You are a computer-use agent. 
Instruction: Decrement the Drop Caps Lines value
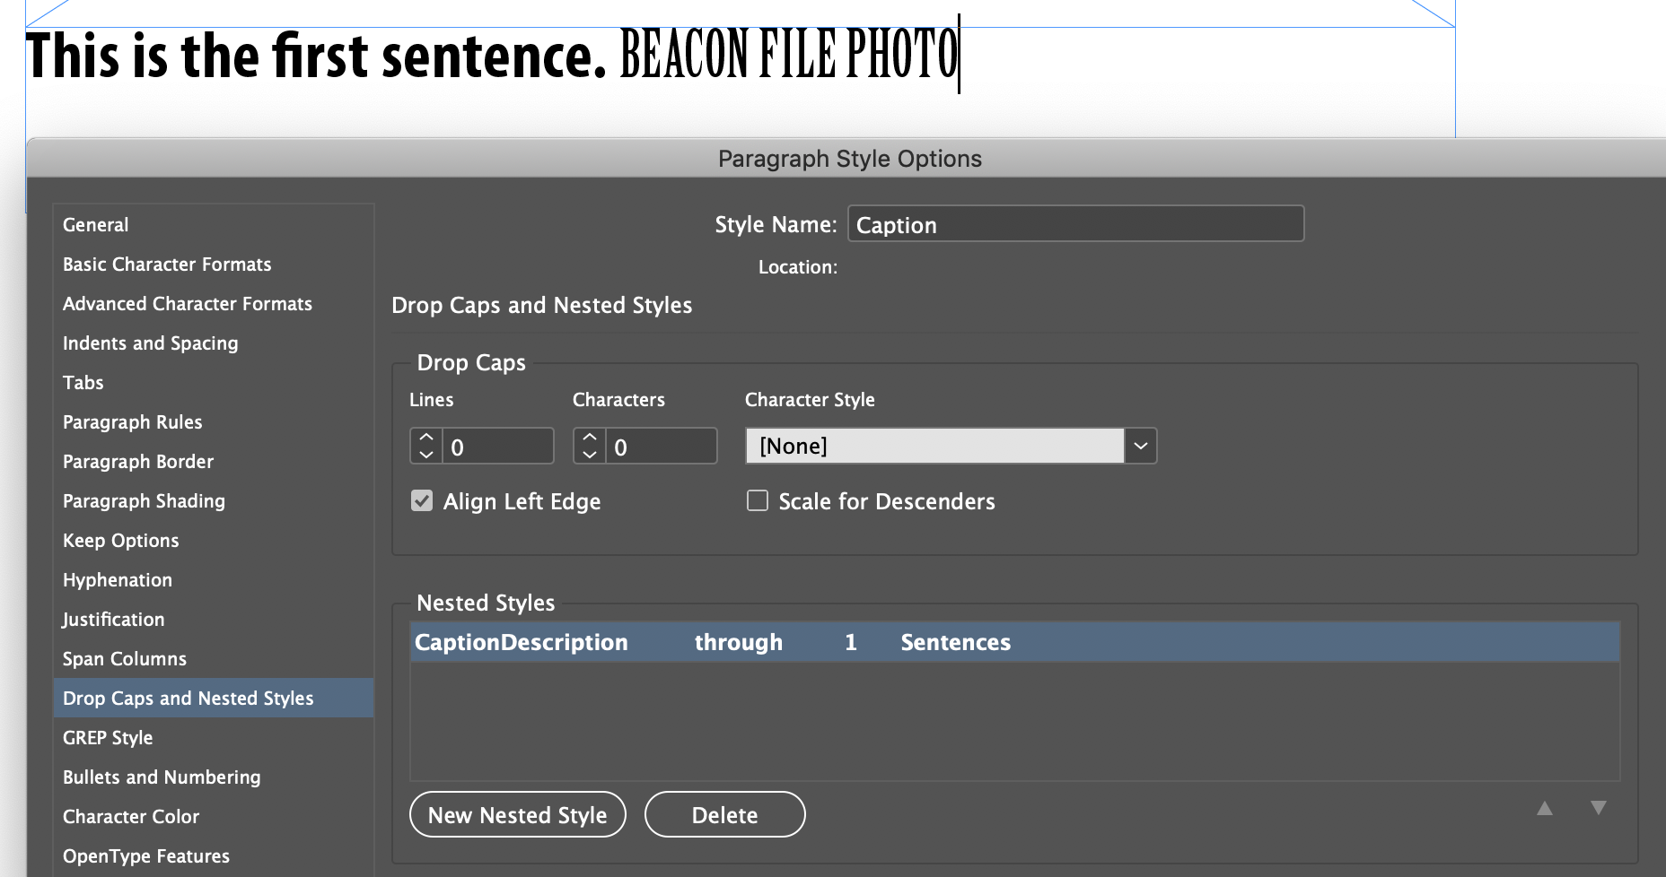point(425,455)
